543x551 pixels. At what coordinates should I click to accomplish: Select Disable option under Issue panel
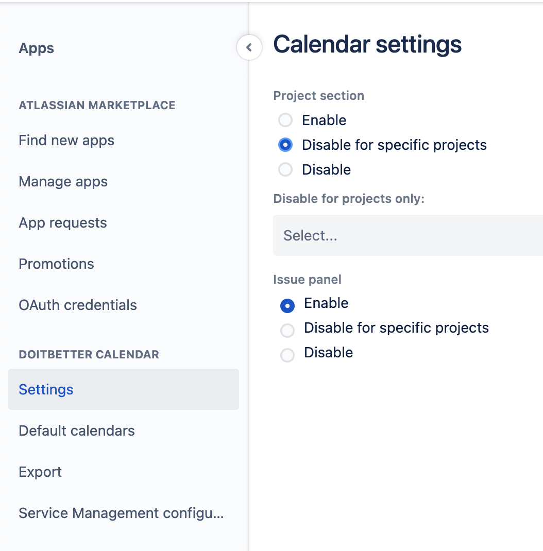tap(287, 355)
